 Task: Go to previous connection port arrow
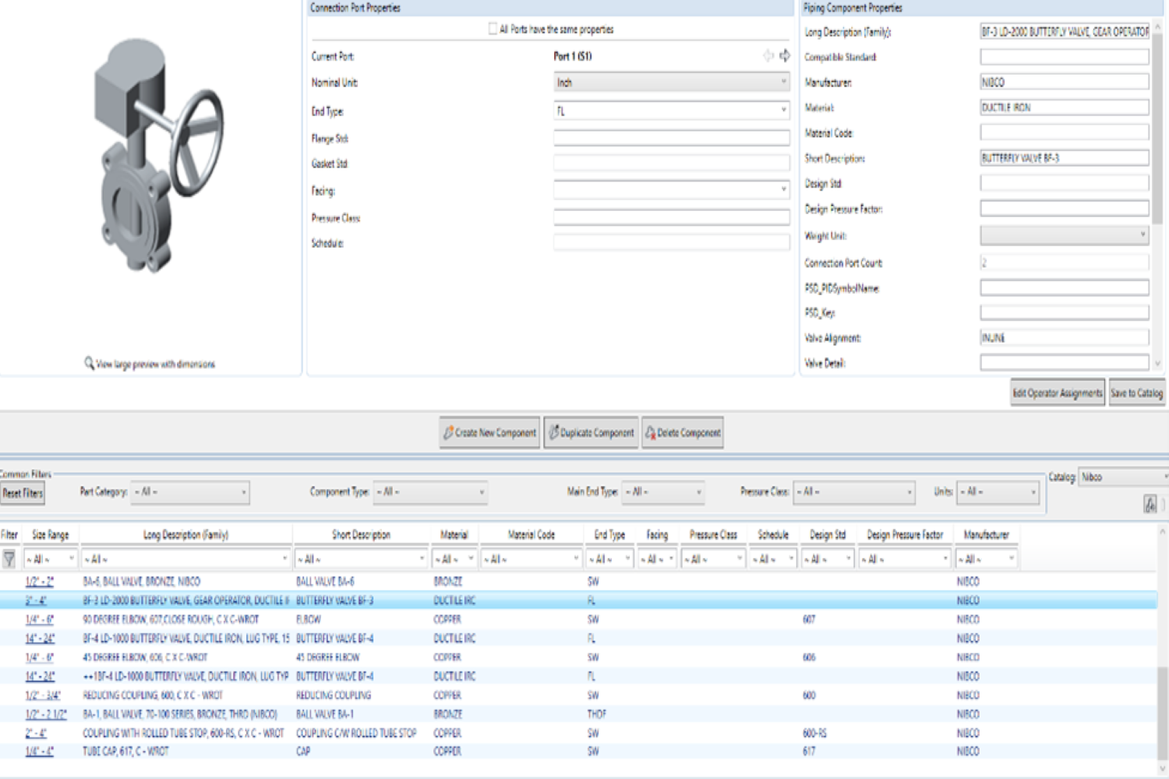tap(768, 55)
